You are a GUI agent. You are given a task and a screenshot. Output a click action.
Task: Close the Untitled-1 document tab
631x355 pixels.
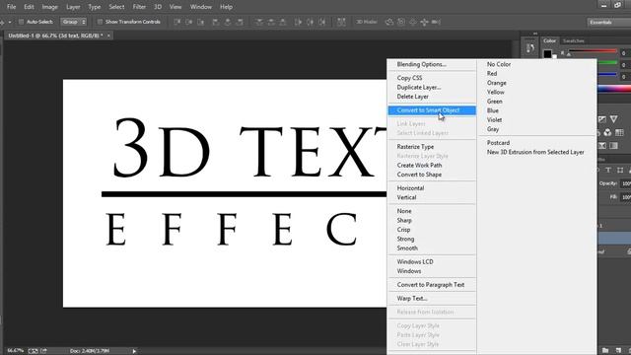click(x=108, y=35)
